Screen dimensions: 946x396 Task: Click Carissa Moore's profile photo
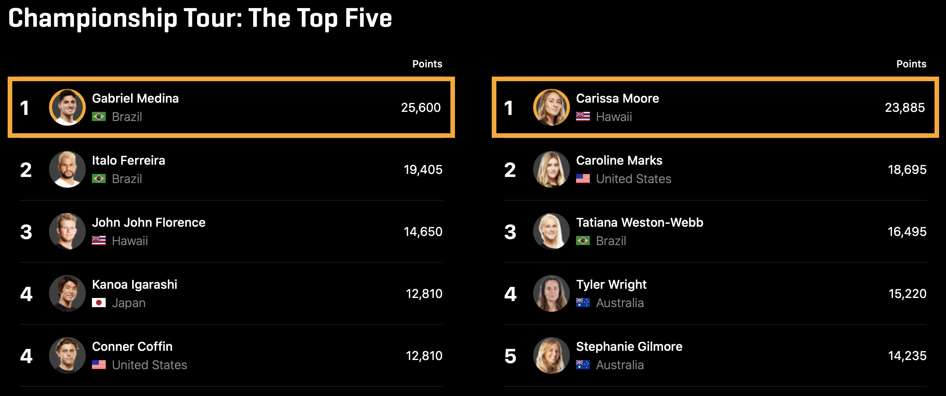click(552, 107)
